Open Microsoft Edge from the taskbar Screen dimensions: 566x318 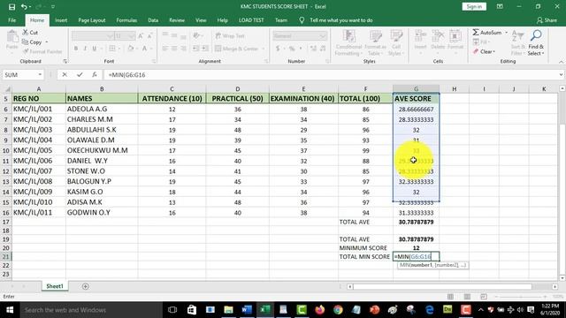(x=429, y=310)
